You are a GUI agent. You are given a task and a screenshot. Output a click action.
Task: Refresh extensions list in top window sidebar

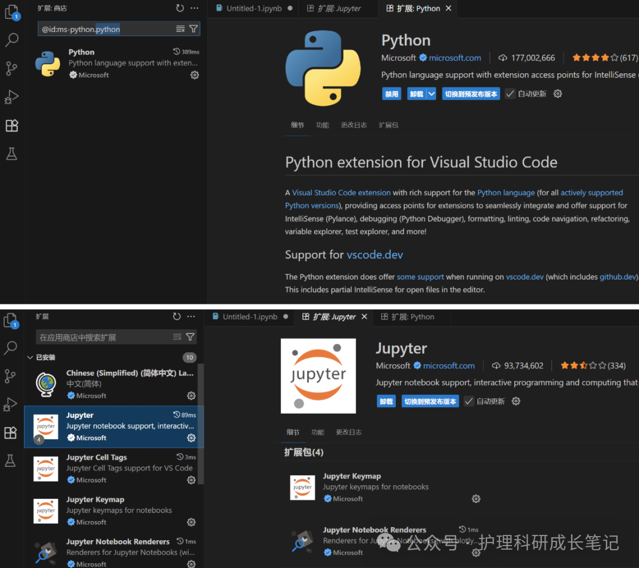pos(180,8)
